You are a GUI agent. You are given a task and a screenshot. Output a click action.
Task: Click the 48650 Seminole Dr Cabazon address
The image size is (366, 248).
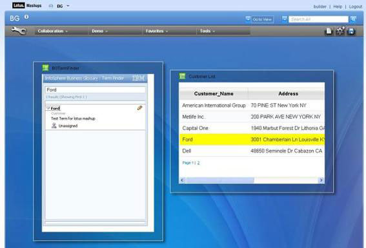tap(286, 151)
